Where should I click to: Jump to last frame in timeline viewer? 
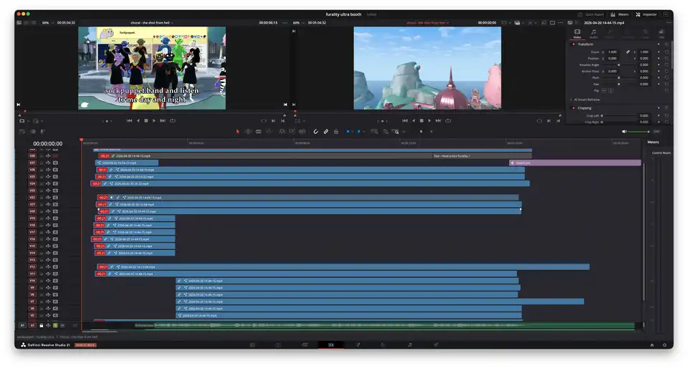(438, 120)
